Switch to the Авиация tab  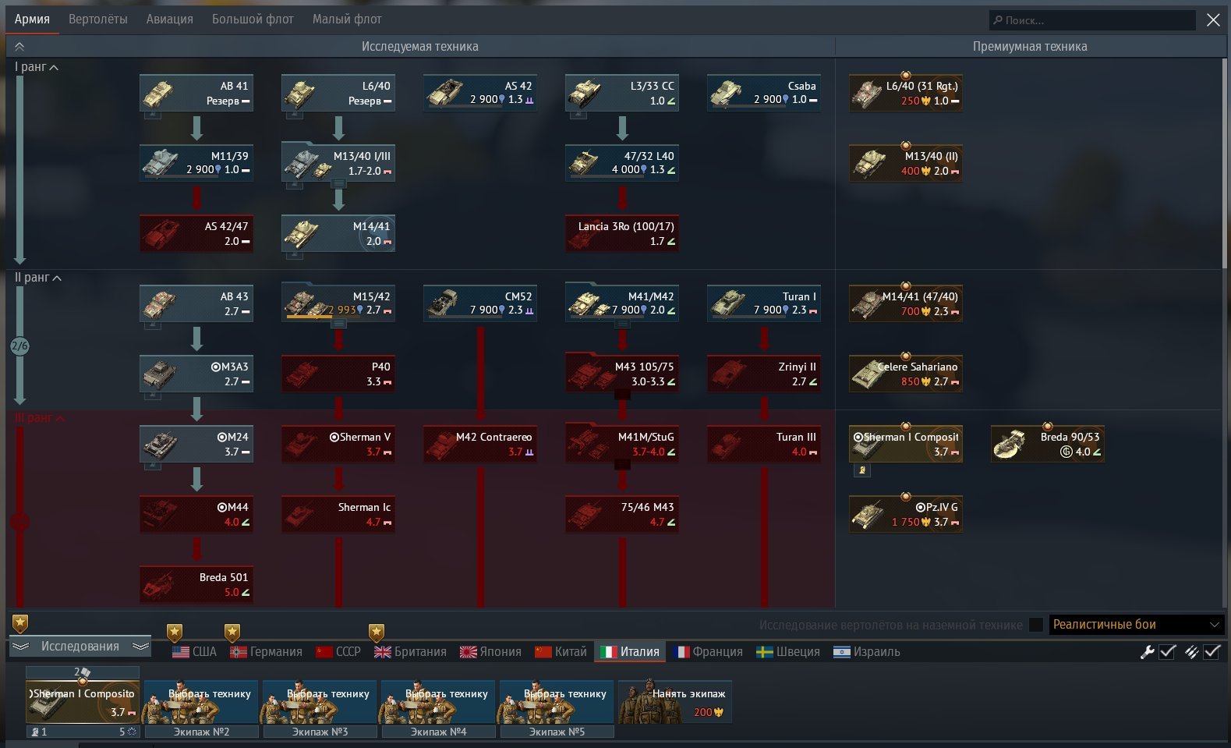pyautogui.click(x=170, y=19)
